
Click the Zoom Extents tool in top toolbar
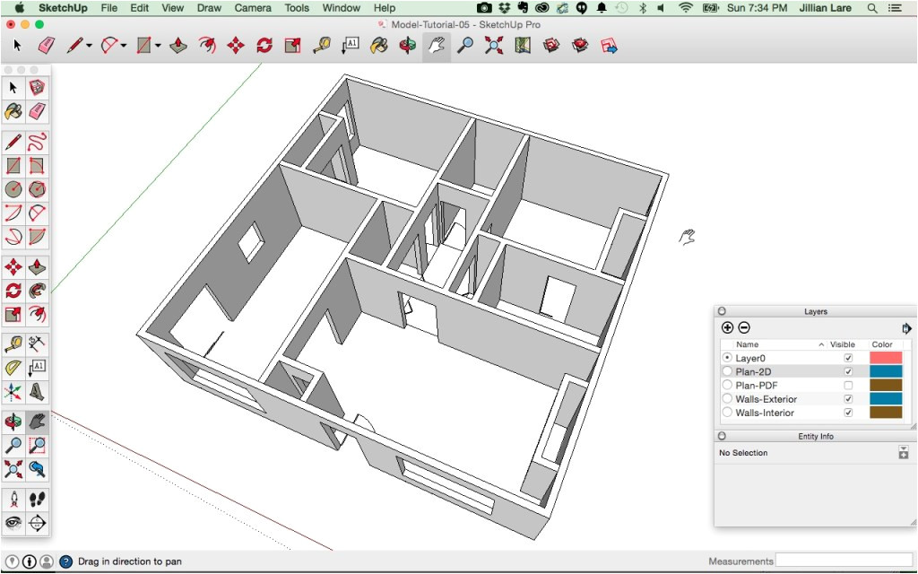coord(493,45)
